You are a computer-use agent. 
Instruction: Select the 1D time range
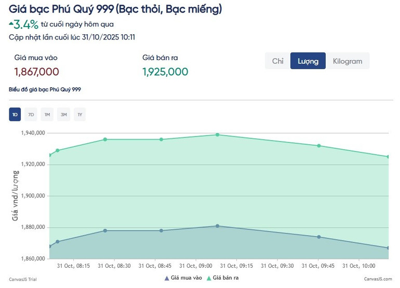tap(15, 114)
